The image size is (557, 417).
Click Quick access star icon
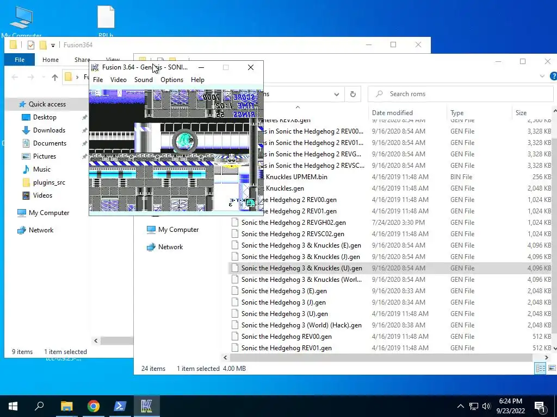(22, 104)
